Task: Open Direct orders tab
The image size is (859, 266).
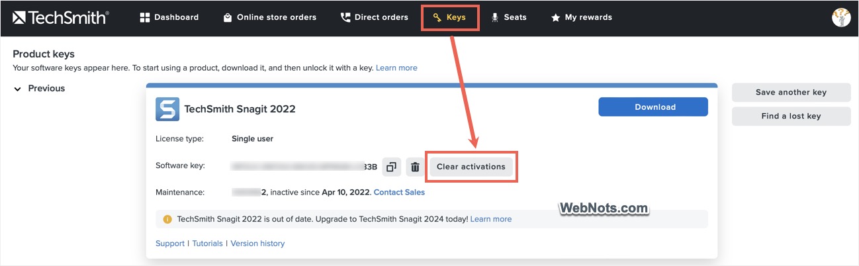Action: coord(374,18)
